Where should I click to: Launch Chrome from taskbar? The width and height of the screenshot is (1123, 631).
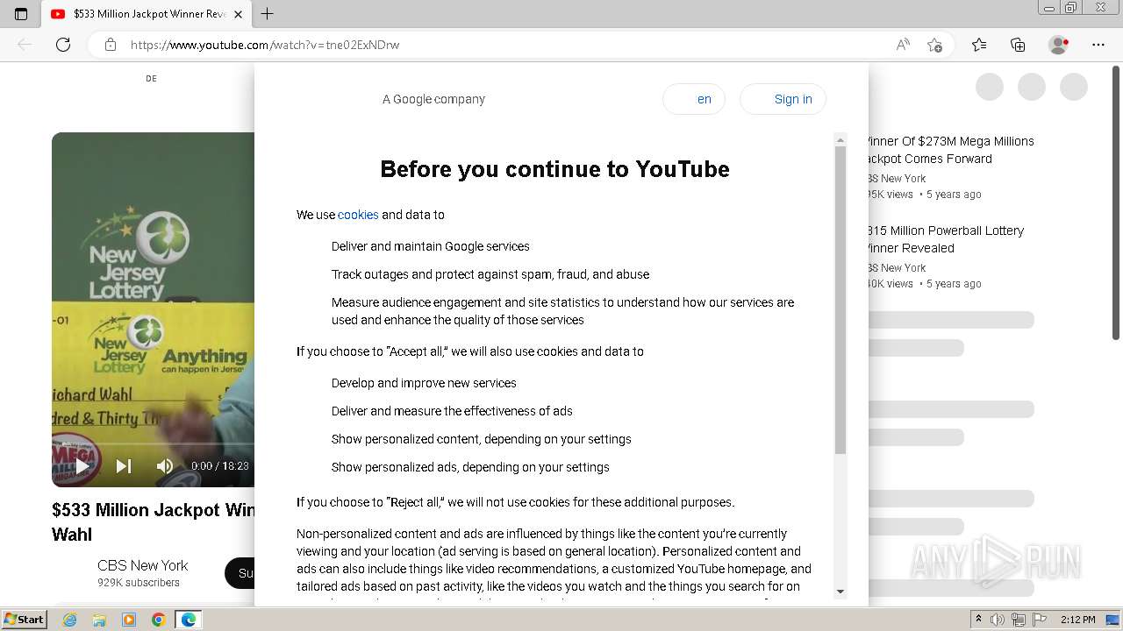coord(159,620)
